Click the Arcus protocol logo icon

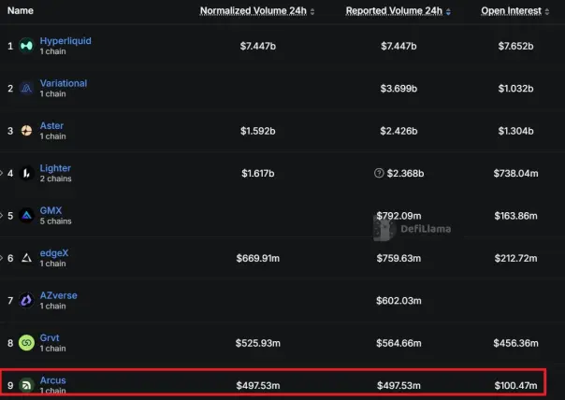pos(26,385)
